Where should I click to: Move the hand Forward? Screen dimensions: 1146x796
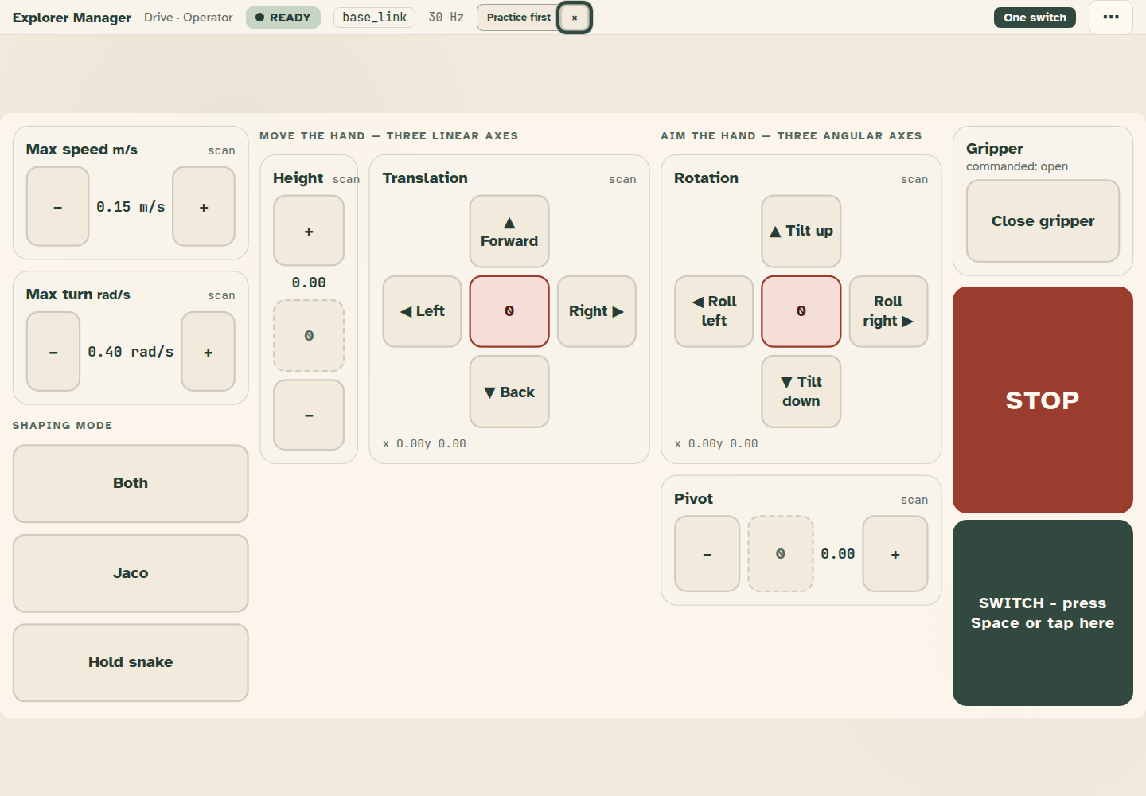tap(509, 232)
